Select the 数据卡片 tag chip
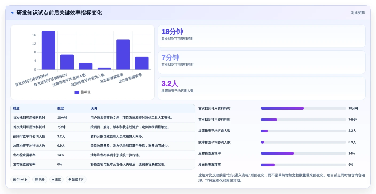The height and width of the screenshot is (194, 376). [76, 180]
